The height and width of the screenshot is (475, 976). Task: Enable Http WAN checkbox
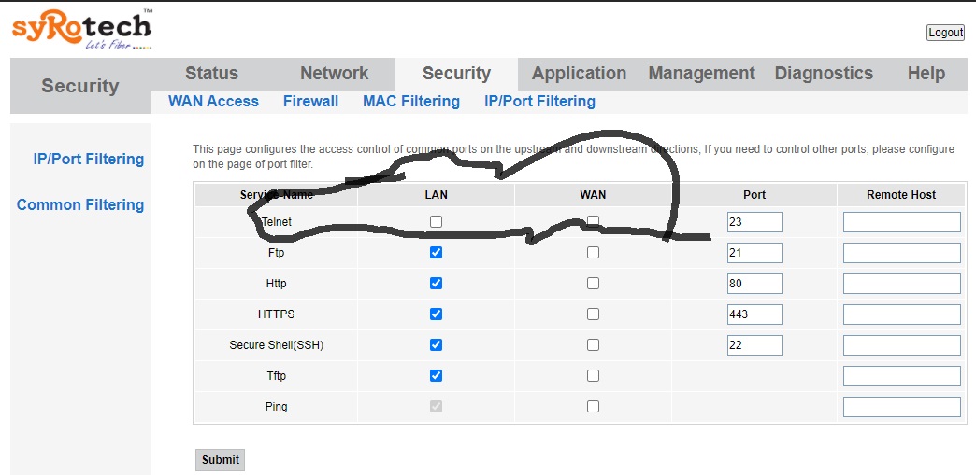pyautogui.click(x=594, y=284)
